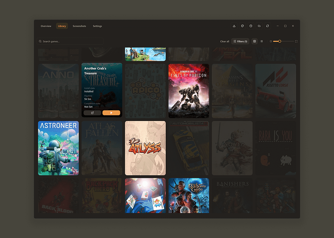Viewport: 334px width, 238px height.
Task: Select the Banishers game cover
Action: coord(232,195)
